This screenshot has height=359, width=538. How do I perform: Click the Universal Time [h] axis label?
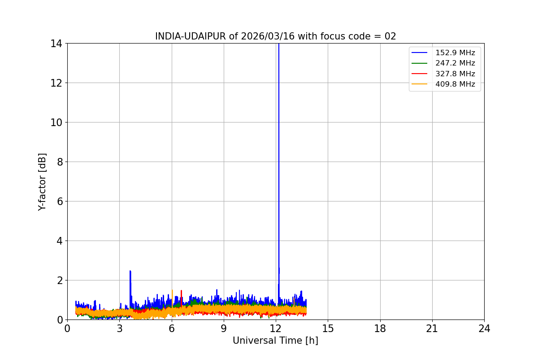(x=275, y=341)
